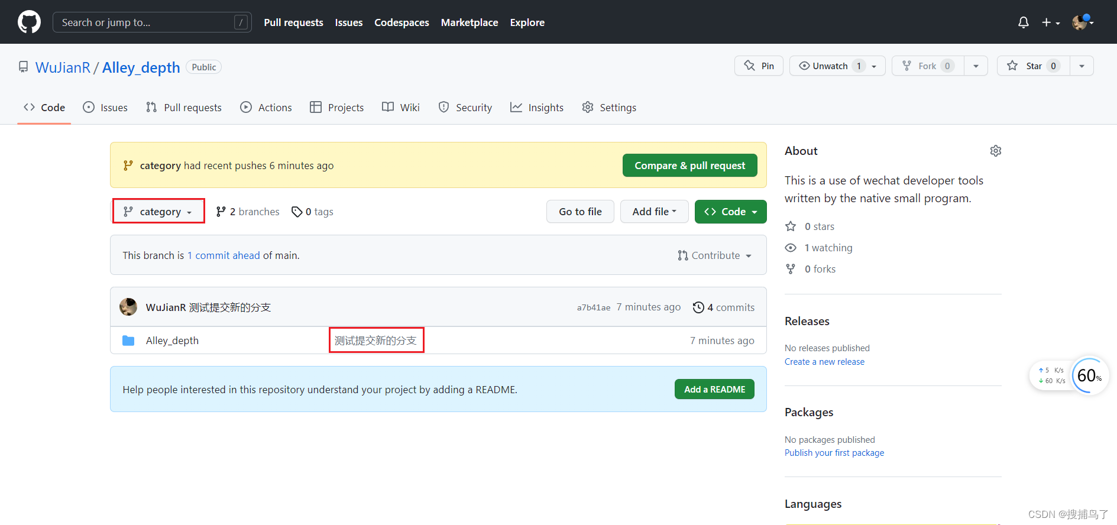The image size is (1117, 525).
Task: Click Create a new release
Action: point(824,362)
